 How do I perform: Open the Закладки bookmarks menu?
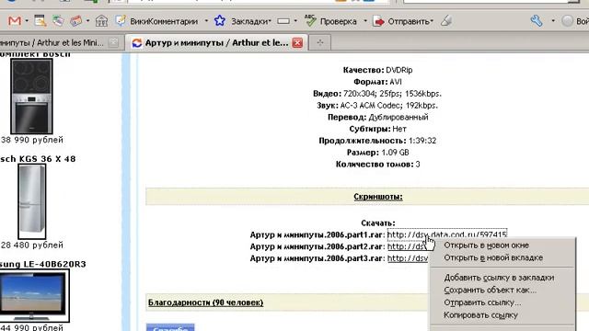coord(250,21)
